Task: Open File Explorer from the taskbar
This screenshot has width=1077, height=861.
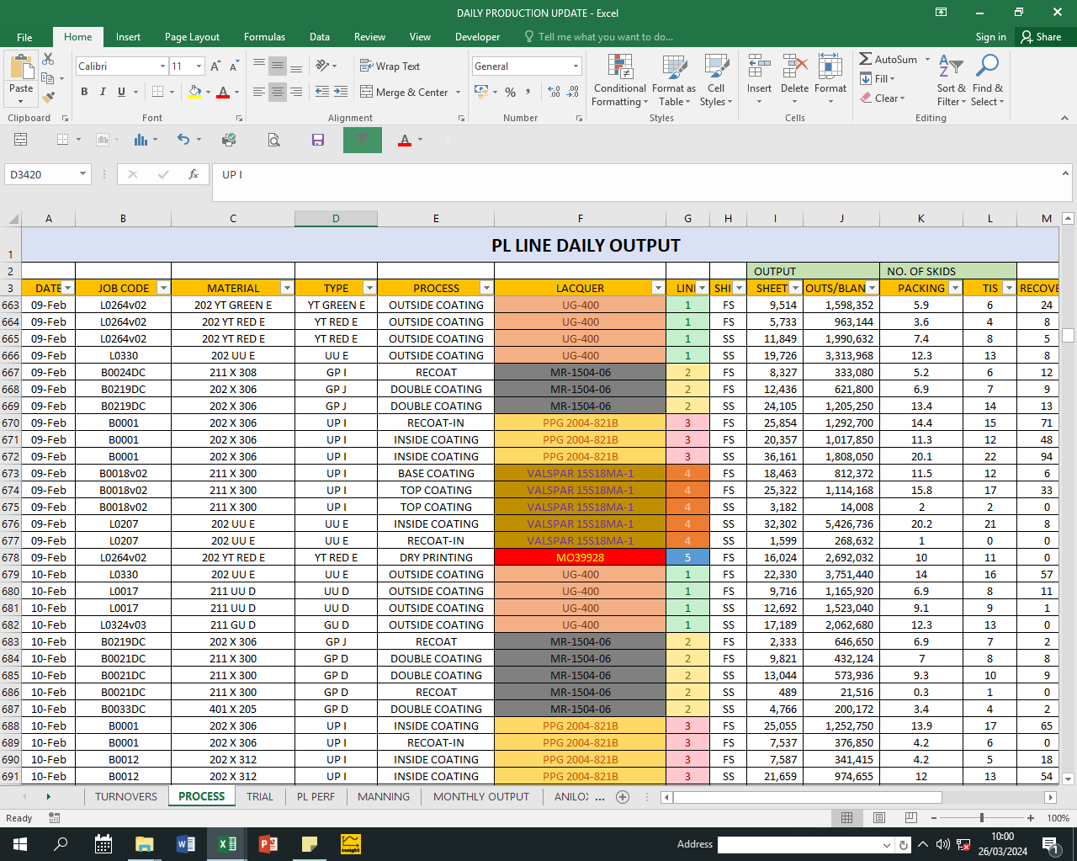Action: coord(144,843)
